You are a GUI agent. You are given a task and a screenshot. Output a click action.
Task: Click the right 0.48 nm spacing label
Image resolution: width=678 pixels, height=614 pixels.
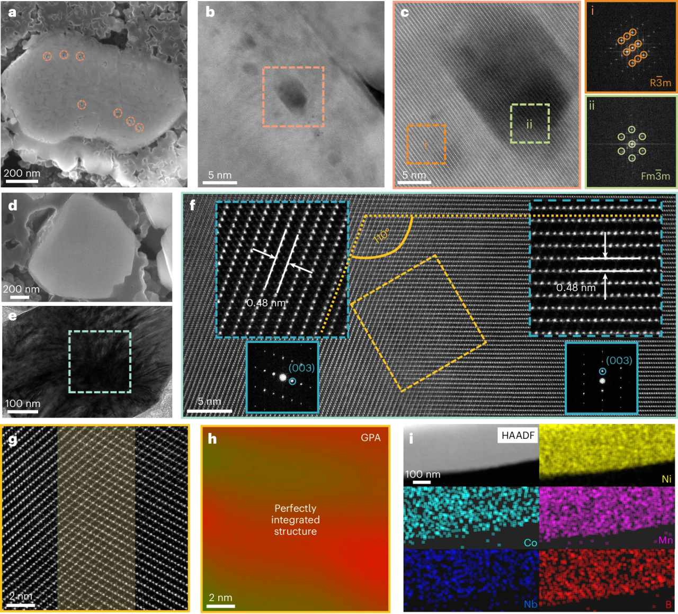coord(576,288)
